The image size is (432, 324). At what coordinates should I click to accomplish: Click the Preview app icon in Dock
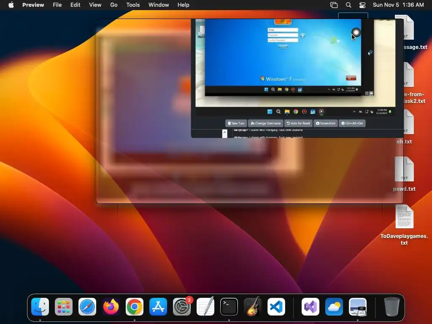tap(358, 307)
